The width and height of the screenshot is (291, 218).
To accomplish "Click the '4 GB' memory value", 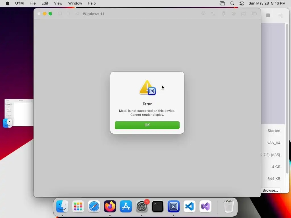I will point(276,167).
